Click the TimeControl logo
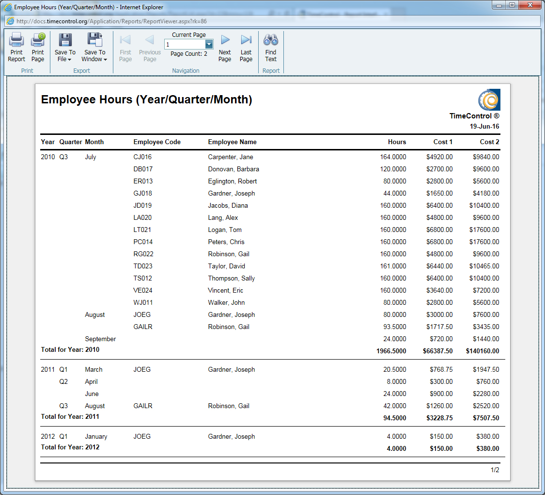The width and height of the screenshot is (545, 495). [x=489, y=99]
